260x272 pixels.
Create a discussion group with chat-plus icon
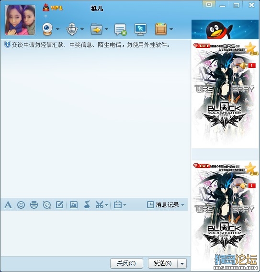tap(120, 30)
